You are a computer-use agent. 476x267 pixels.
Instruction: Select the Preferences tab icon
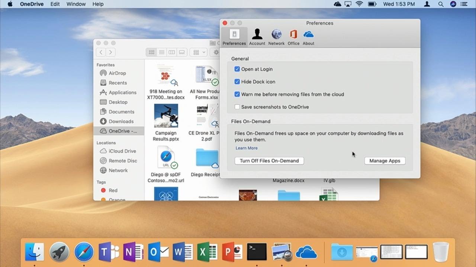[x=234, y=37]
